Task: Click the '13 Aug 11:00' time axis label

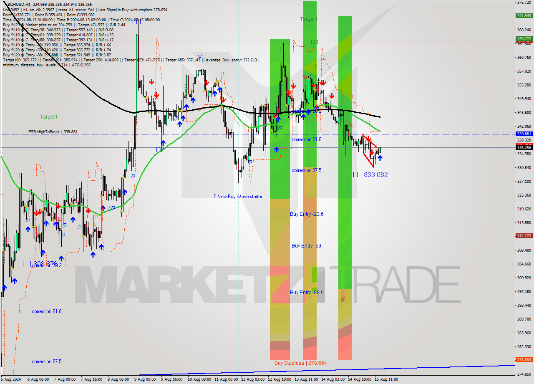Action: coord(306,379)
